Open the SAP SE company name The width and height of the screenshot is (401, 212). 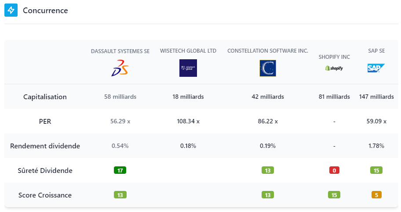click(376, 51)
